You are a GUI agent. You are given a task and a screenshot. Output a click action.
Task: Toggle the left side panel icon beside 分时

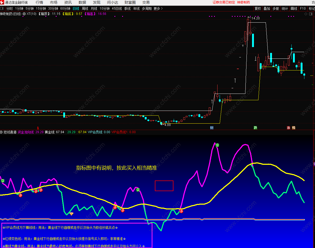tap(2, 9)
